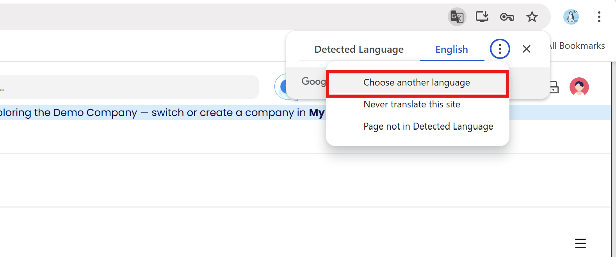Open the All Bookmarks folder
616x257 pixels.
(578, 46)
